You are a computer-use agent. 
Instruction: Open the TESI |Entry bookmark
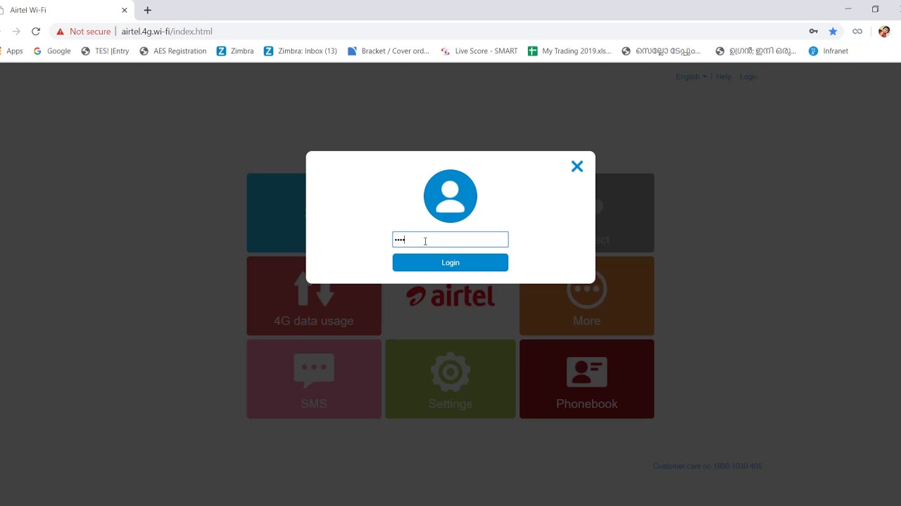[x=105, y=51]
